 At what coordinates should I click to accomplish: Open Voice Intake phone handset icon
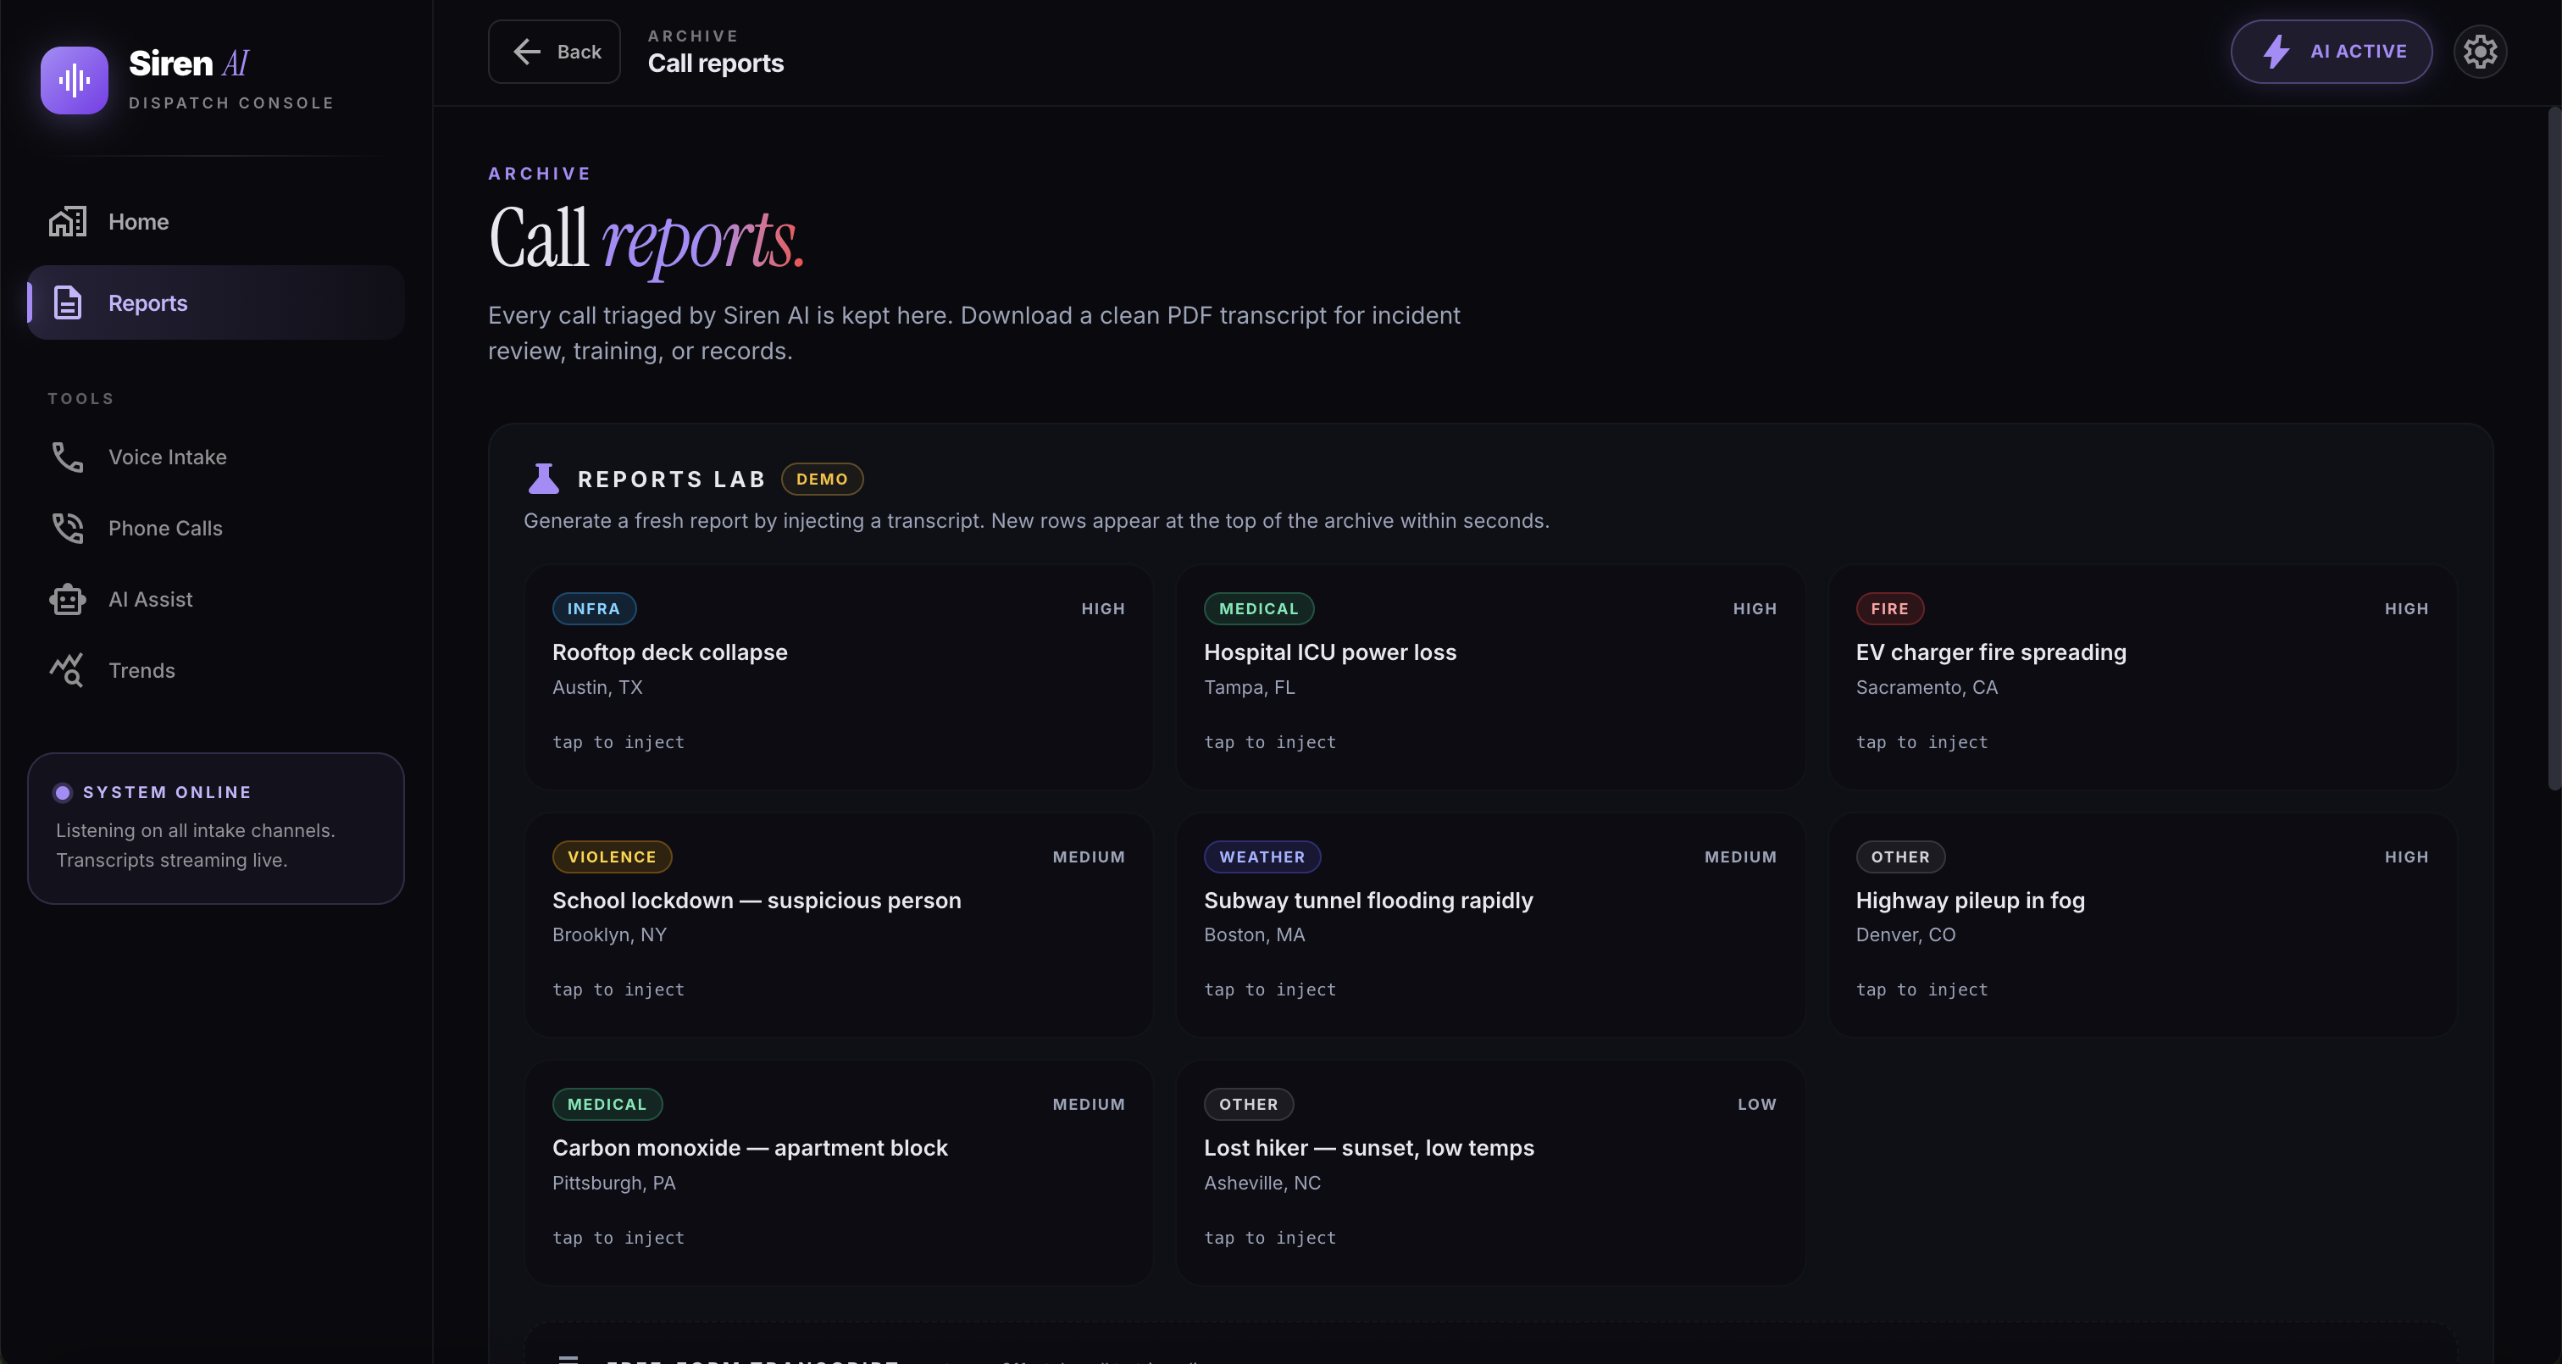pyautogui.click(x=68, y=457)
